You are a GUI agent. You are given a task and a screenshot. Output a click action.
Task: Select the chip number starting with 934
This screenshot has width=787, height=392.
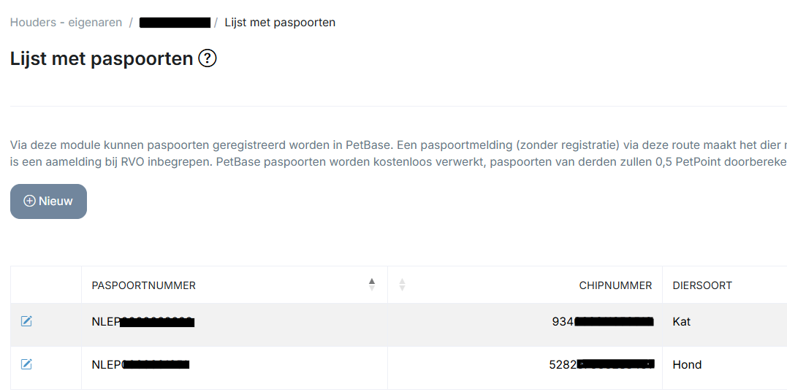click(602, 321)
